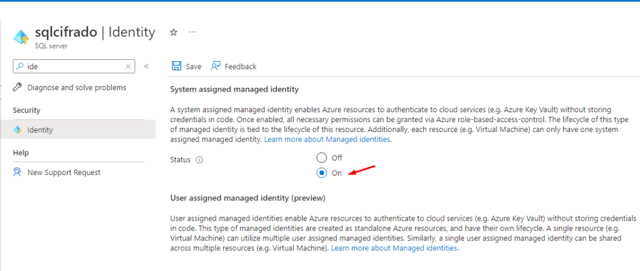This screenshot has width=640, height=271.
Task: Set system assigned identity status to Off
Action: pos(322,158)
